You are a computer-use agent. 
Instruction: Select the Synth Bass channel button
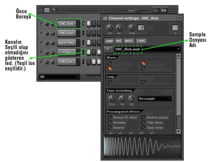coord(67,43)
